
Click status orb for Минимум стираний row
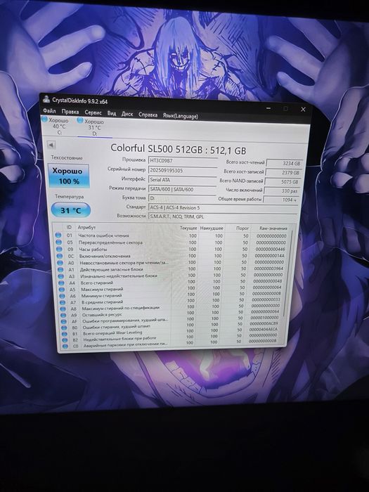pyautogui.click(x=62, y=296)
